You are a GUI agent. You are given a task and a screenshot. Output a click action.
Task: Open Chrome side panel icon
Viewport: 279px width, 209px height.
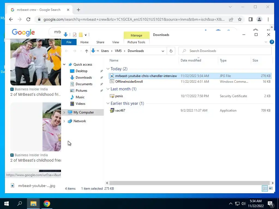(x=251, y=19)
